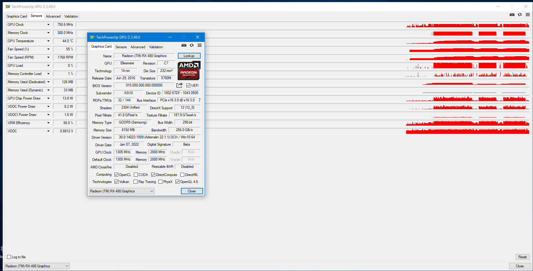Refresh GPU info in front dialog
Viewport: 533px width, 271px height.
[x=192, y=45]
